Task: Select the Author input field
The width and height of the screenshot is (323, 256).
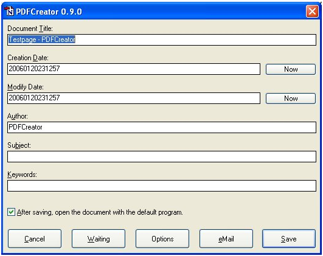Action: (x=162, y=127)
